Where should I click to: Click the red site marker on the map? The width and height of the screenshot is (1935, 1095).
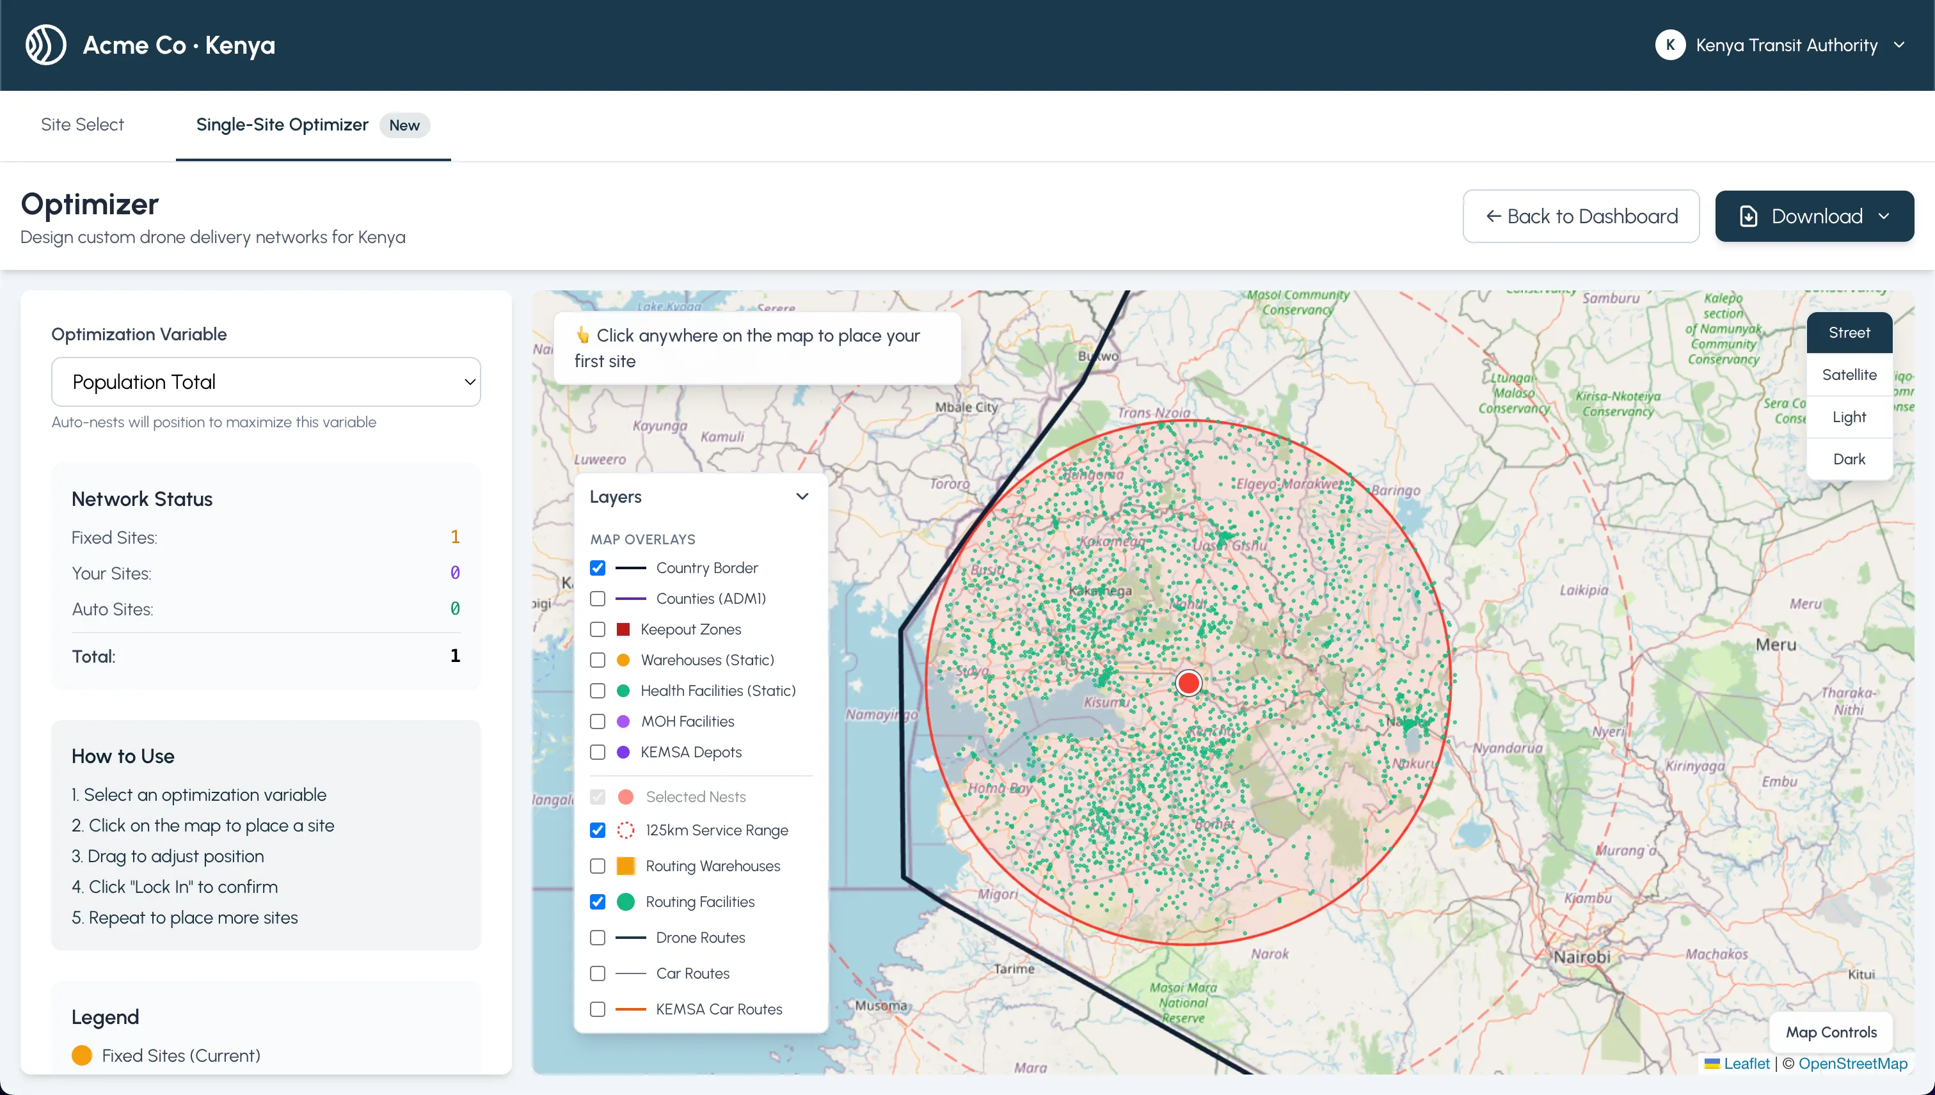point(1188,683)
